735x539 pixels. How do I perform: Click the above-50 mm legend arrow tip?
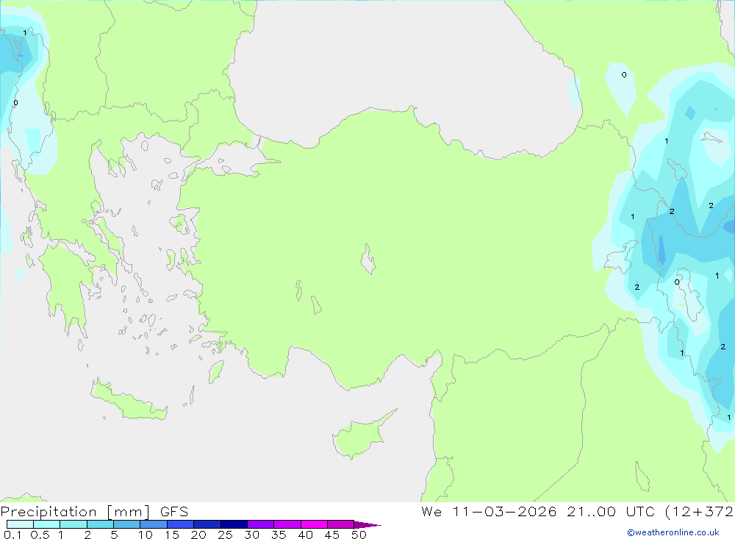[367, 525]
